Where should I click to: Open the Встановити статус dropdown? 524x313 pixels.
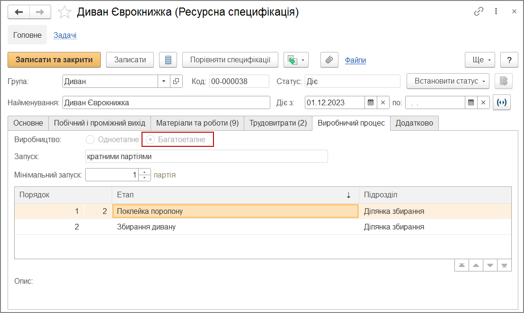click(x=448, y=81)
